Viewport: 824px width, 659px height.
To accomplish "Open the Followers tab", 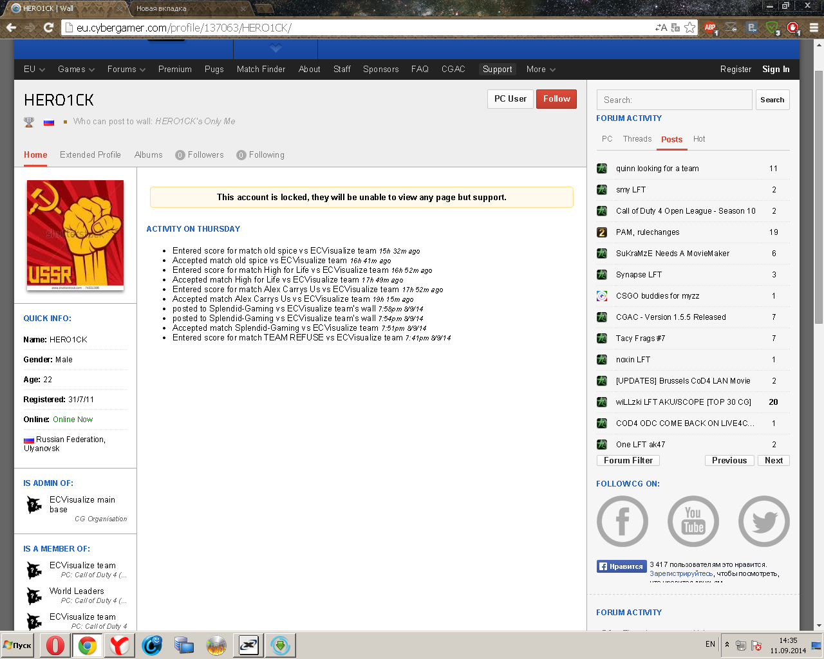I will pyautogui.click(x=200, y=155).
